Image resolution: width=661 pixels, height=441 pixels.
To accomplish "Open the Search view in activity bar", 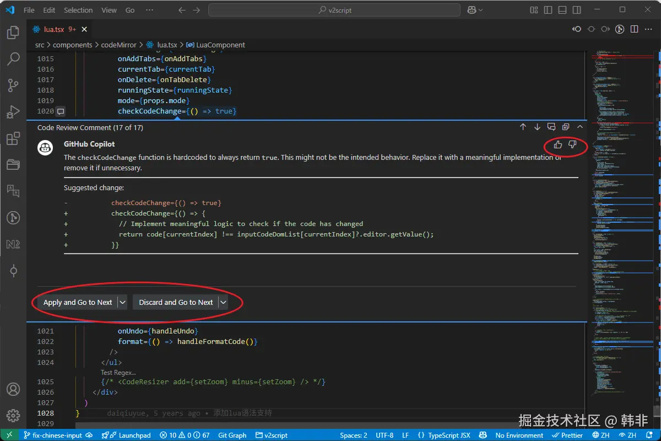I will click(x=13, y=59).
